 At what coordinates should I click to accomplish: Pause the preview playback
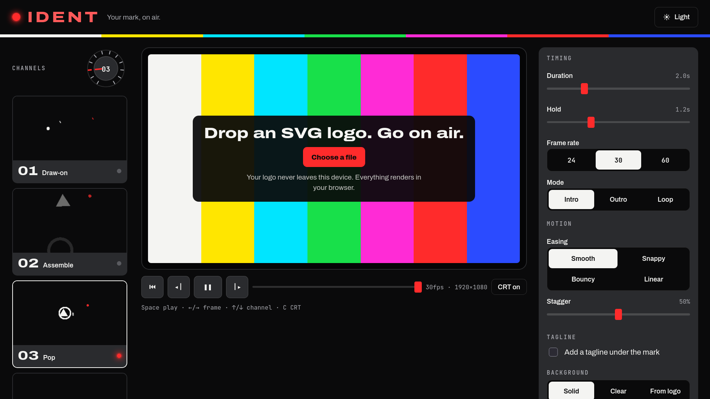[x=208, y=287]
